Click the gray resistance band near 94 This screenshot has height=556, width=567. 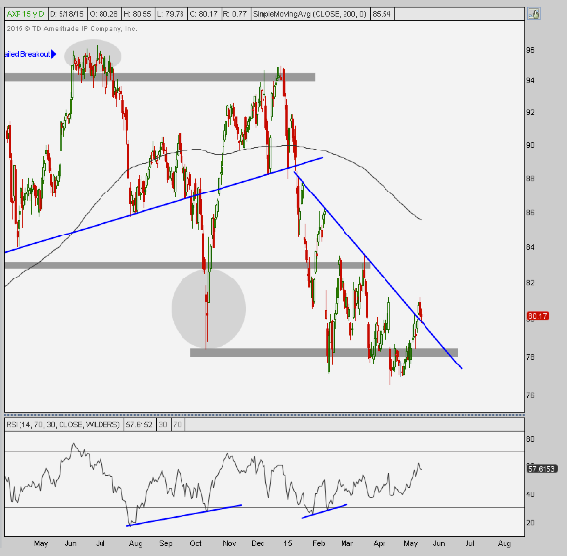(x=159, y=77)
